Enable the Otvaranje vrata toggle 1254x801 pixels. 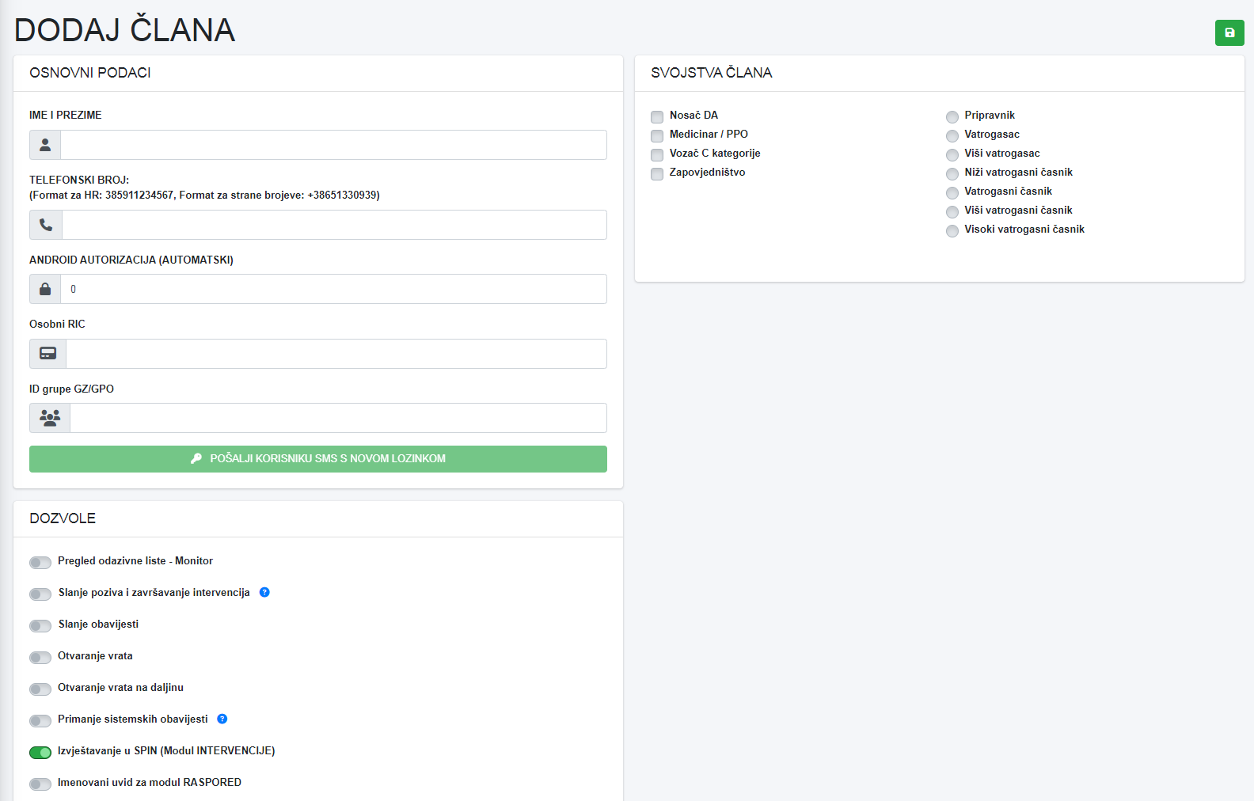pyautogui.click(x=40, y=657)
